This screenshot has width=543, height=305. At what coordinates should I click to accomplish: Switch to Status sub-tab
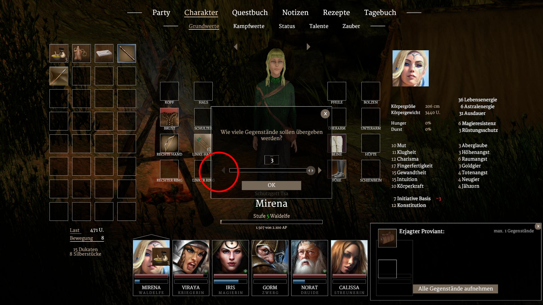287,26
